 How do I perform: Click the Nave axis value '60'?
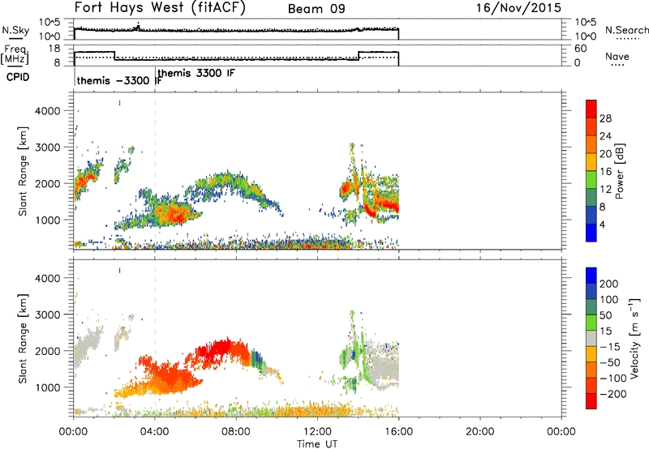click(x=580, y=49)
